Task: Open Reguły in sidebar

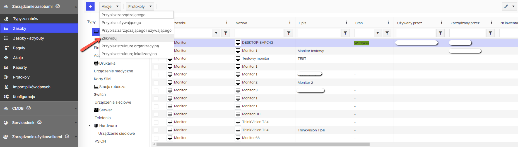Action: click(x=39, y=48)
